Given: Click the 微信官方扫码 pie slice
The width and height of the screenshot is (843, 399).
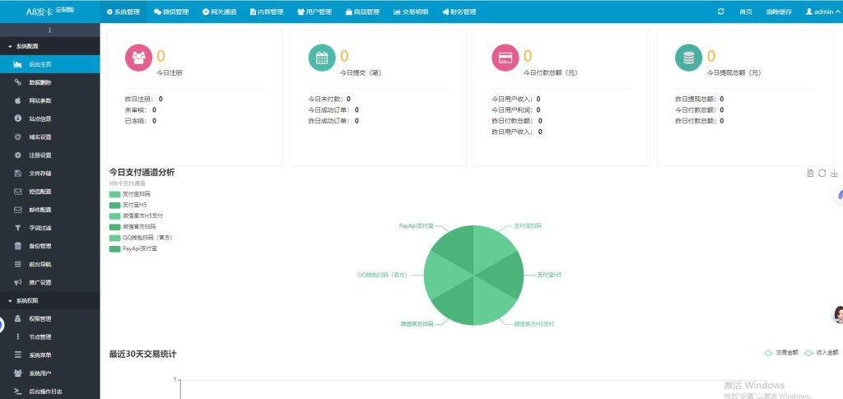Looking at the screenshot, I should (459, 304).
